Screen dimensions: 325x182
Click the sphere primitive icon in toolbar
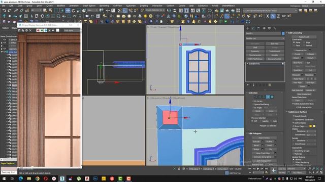129,16
